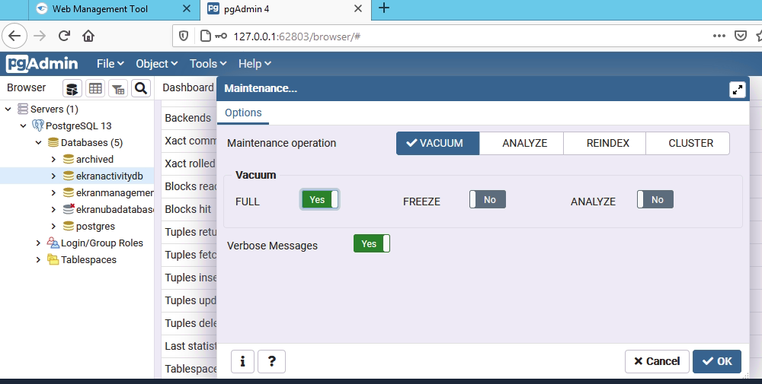Click the Filtered Rows icon in Browser toolbar
The image size is (762, 384).
[x=118, y=88]
